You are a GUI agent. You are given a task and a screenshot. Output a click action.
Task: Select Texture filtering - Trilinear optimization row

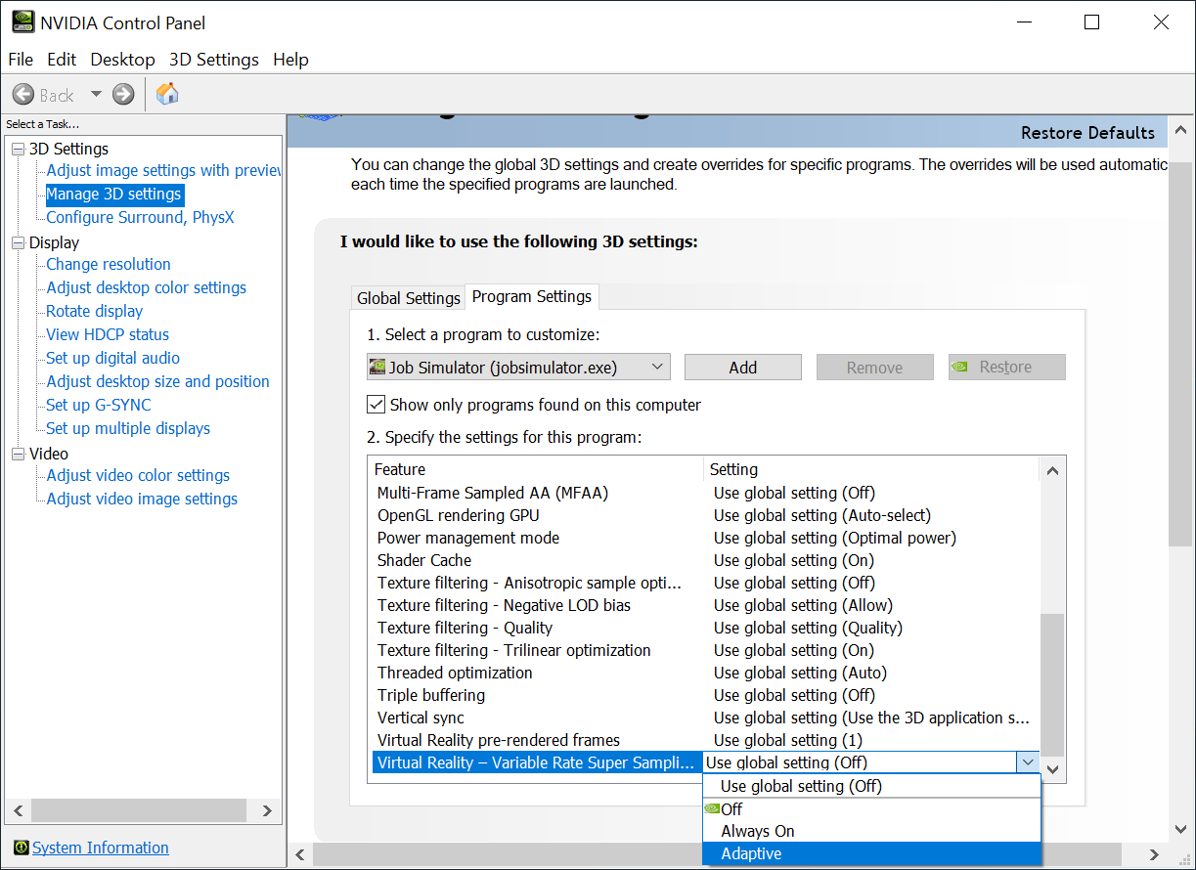coord(704,650)
